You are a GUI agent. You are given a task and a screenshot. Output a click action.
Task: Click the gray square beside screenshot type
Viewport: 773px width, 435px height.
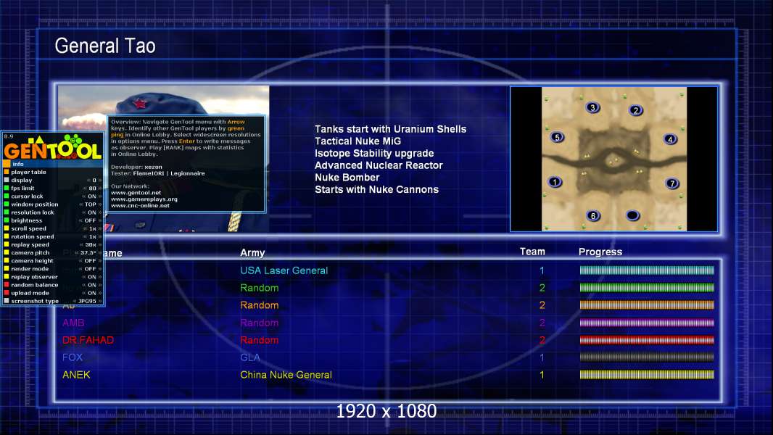click(x=7, y=301)
